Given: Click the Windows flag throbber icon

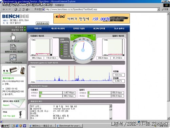Looking at the screenshot, I should pyautogui.click(x=167, y=5).
